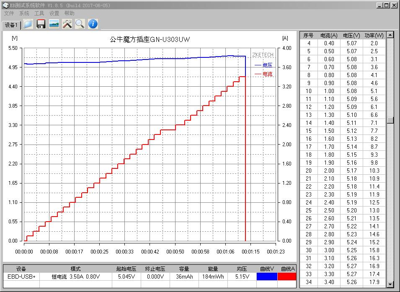Click the 电流 legend entry
This screenshot has width=400, height=292.
click(263, 74)
